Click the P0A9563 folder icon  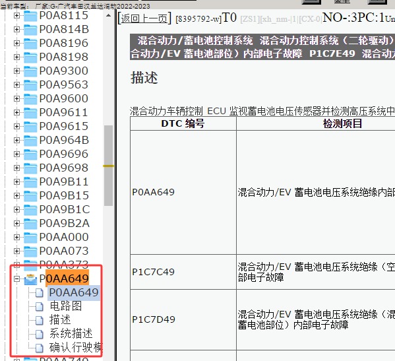[30, 85]
